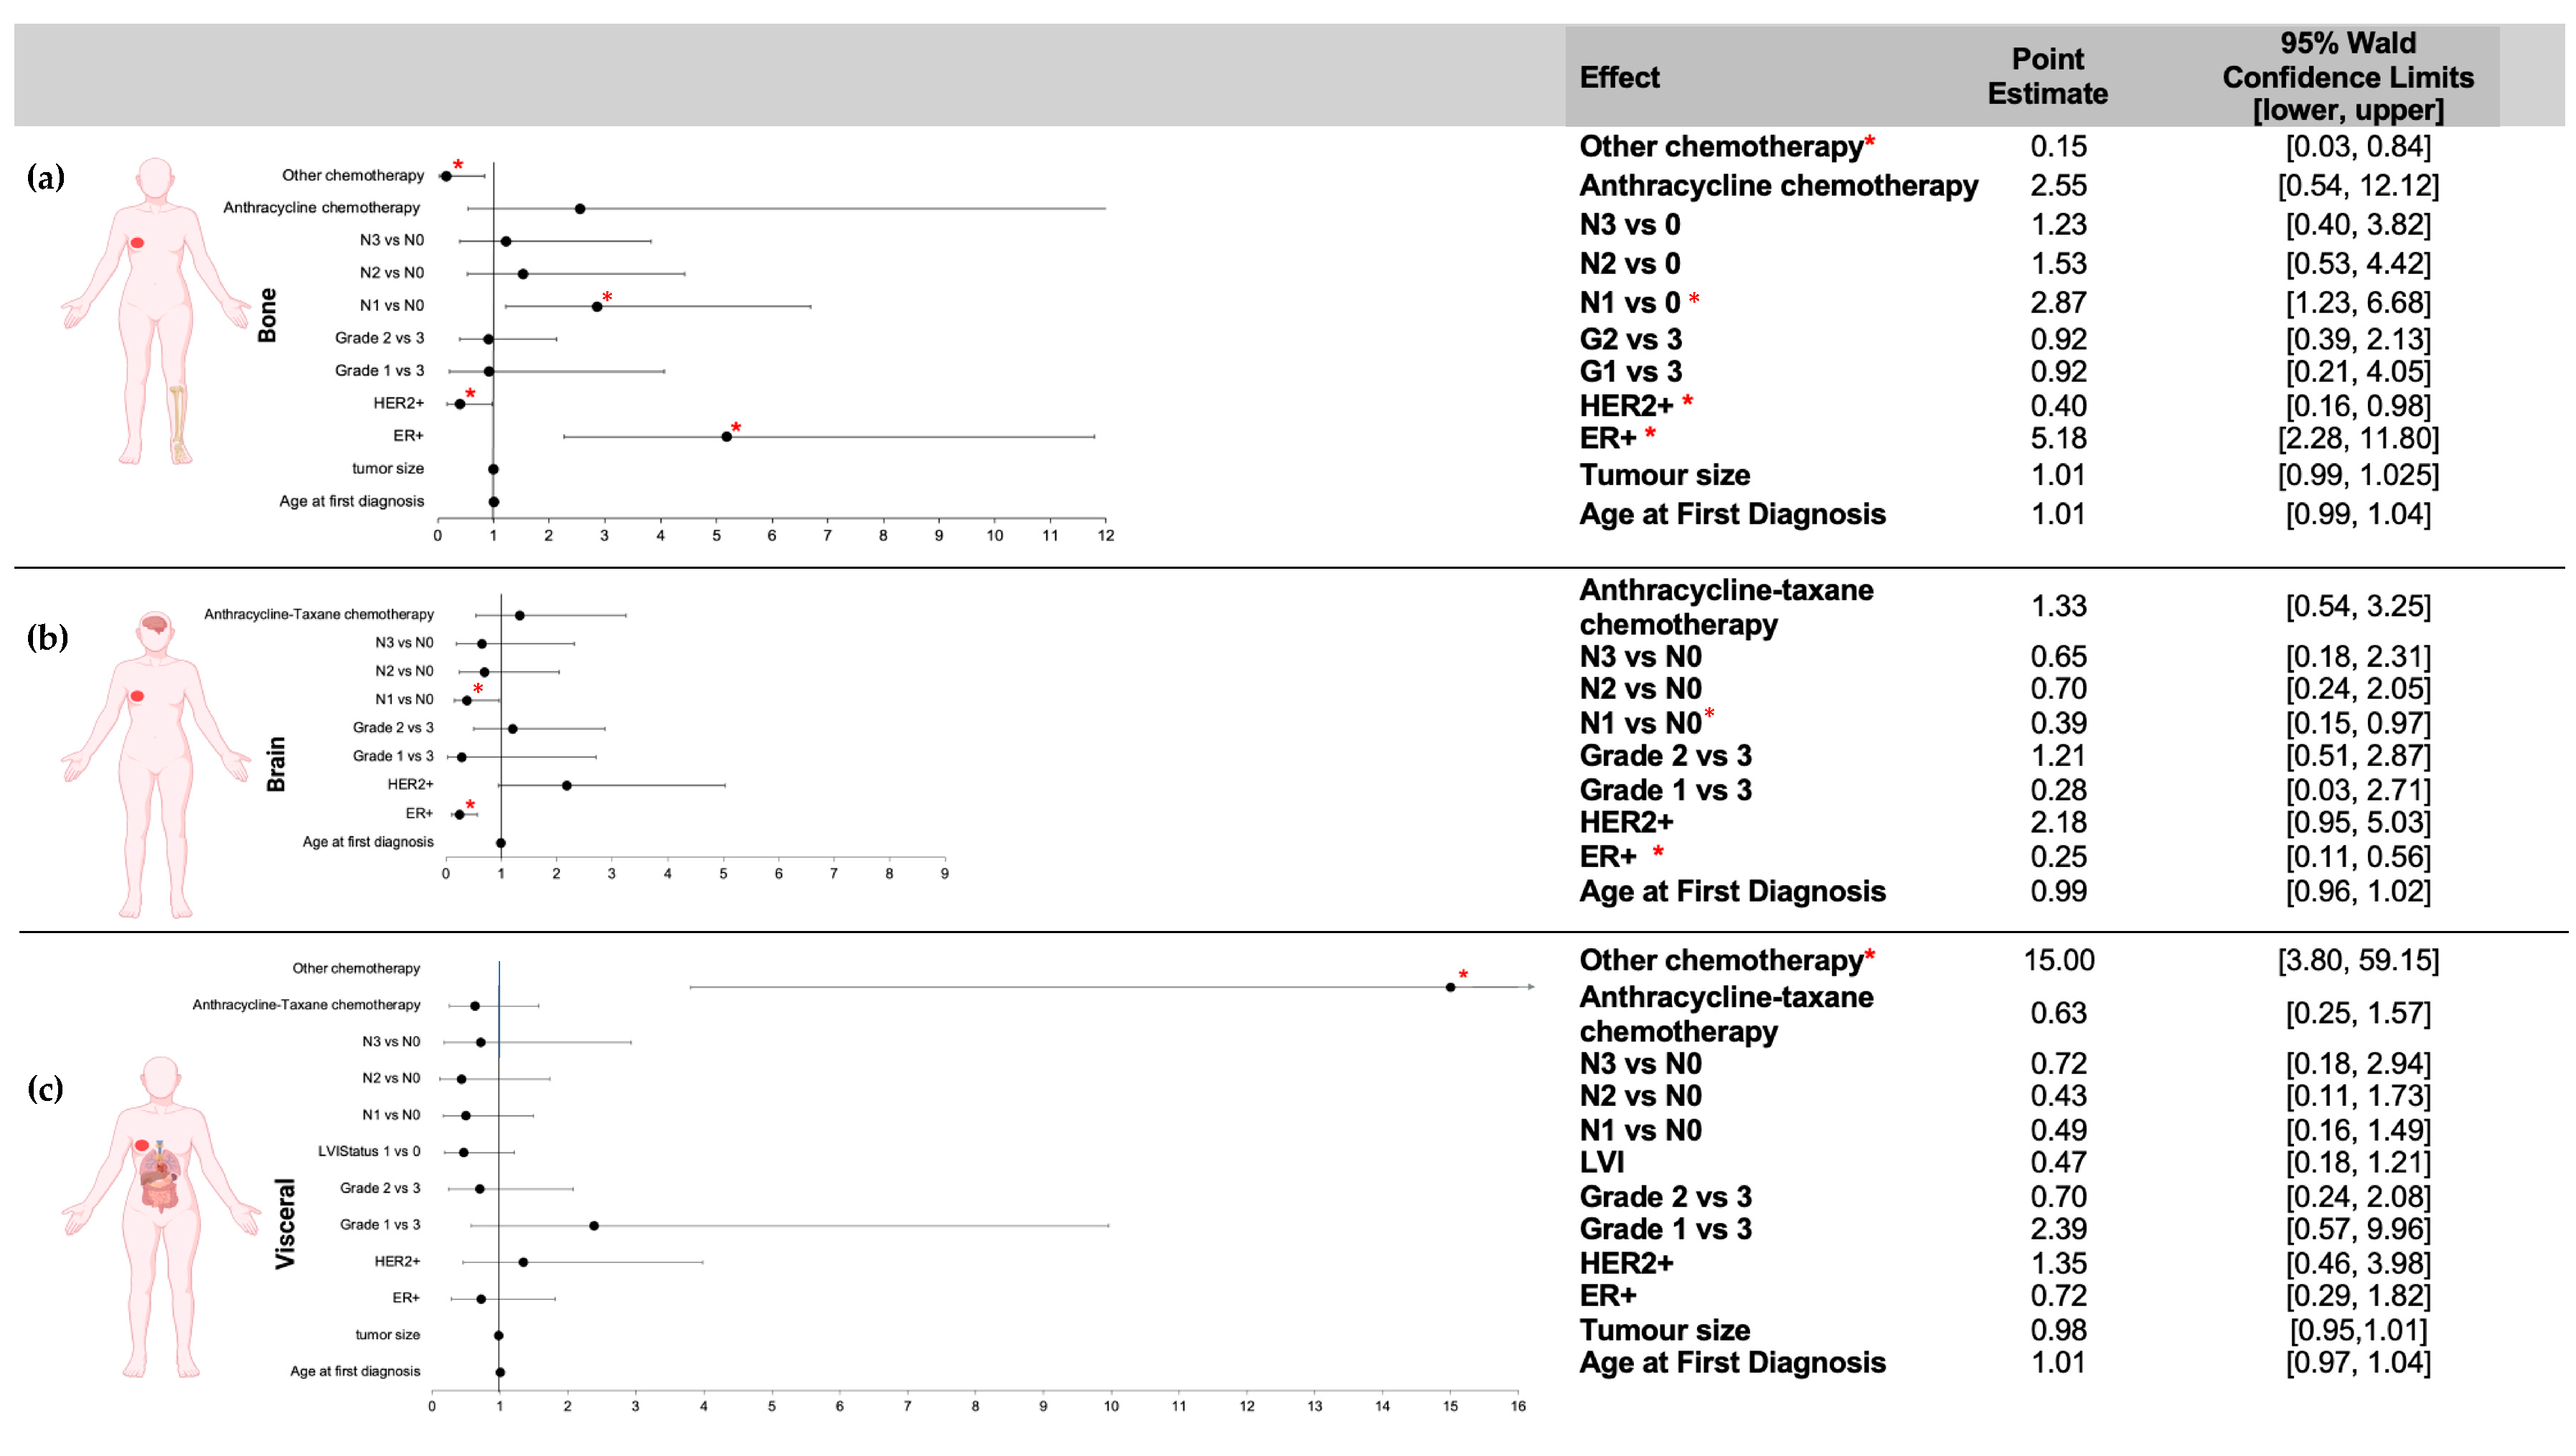Click the N1 vs N0 point in Bone plot
This screenshot has height=1456, width=2576.
pyautogui.click(x=597, y=307)
